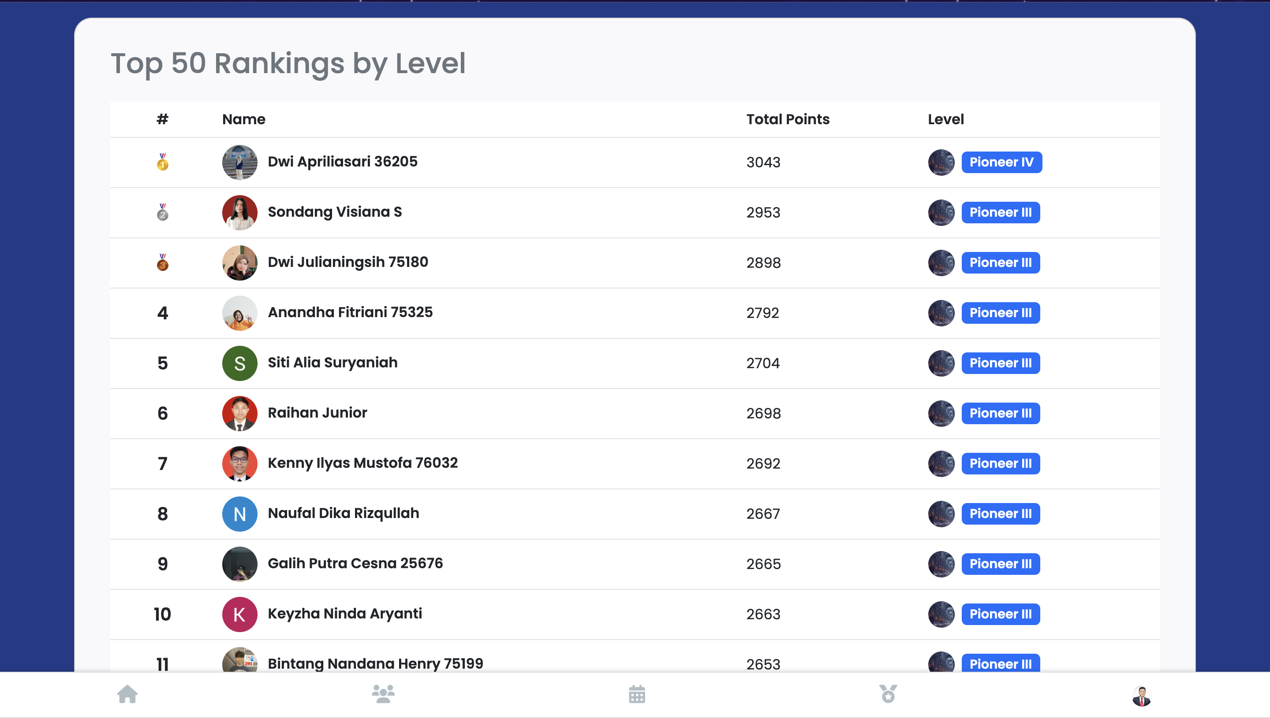Click the 3043 points value
Screen dimensions: 1270x718
click(x=763, y=162)
